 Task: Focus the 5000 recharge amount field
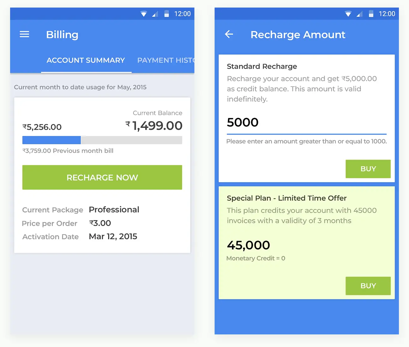tap(306, 122)
